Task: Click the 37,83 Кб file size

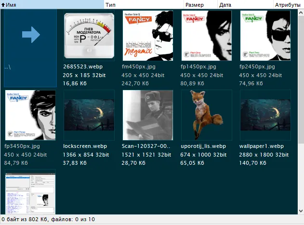Action: coord(75,163)
